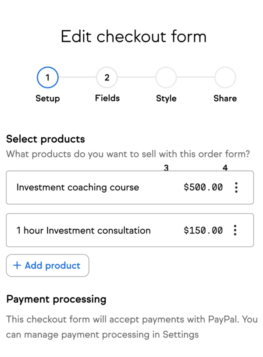The width and height of the screenshot is (263, 357).
Task: Switch to the Setup step label
Action: click(x=47, y=98)
